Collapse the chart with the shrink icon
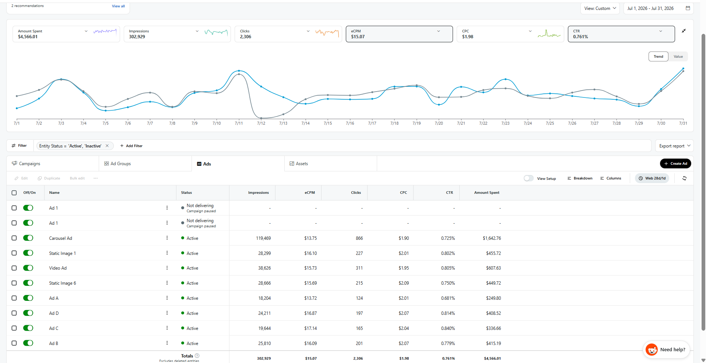The height and width of the screenshot is (363, 706). pos(684,31)
